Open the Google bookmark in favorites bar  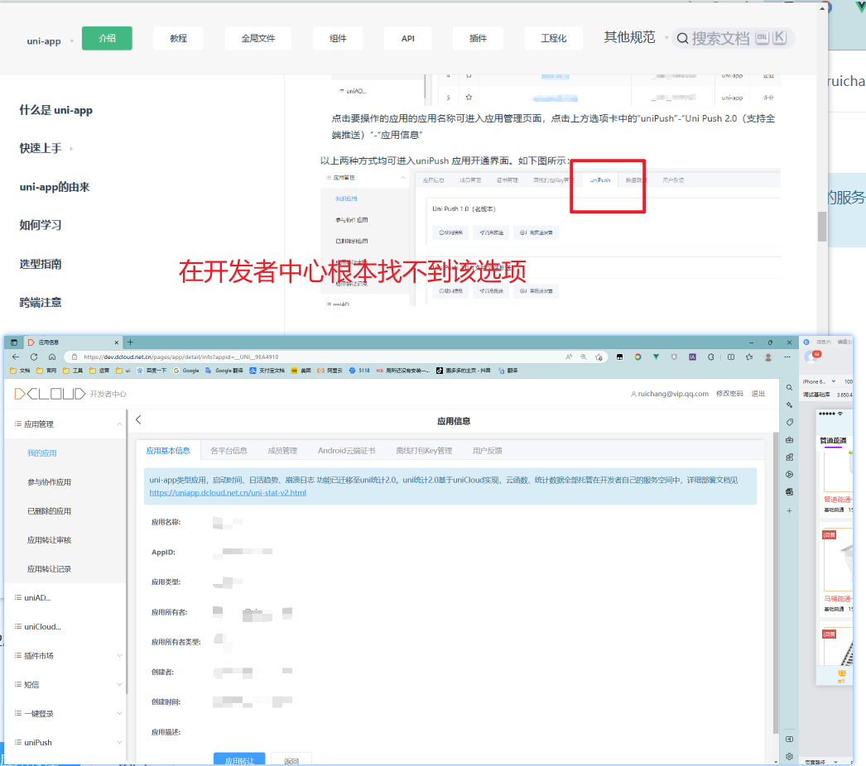[186, 371]
